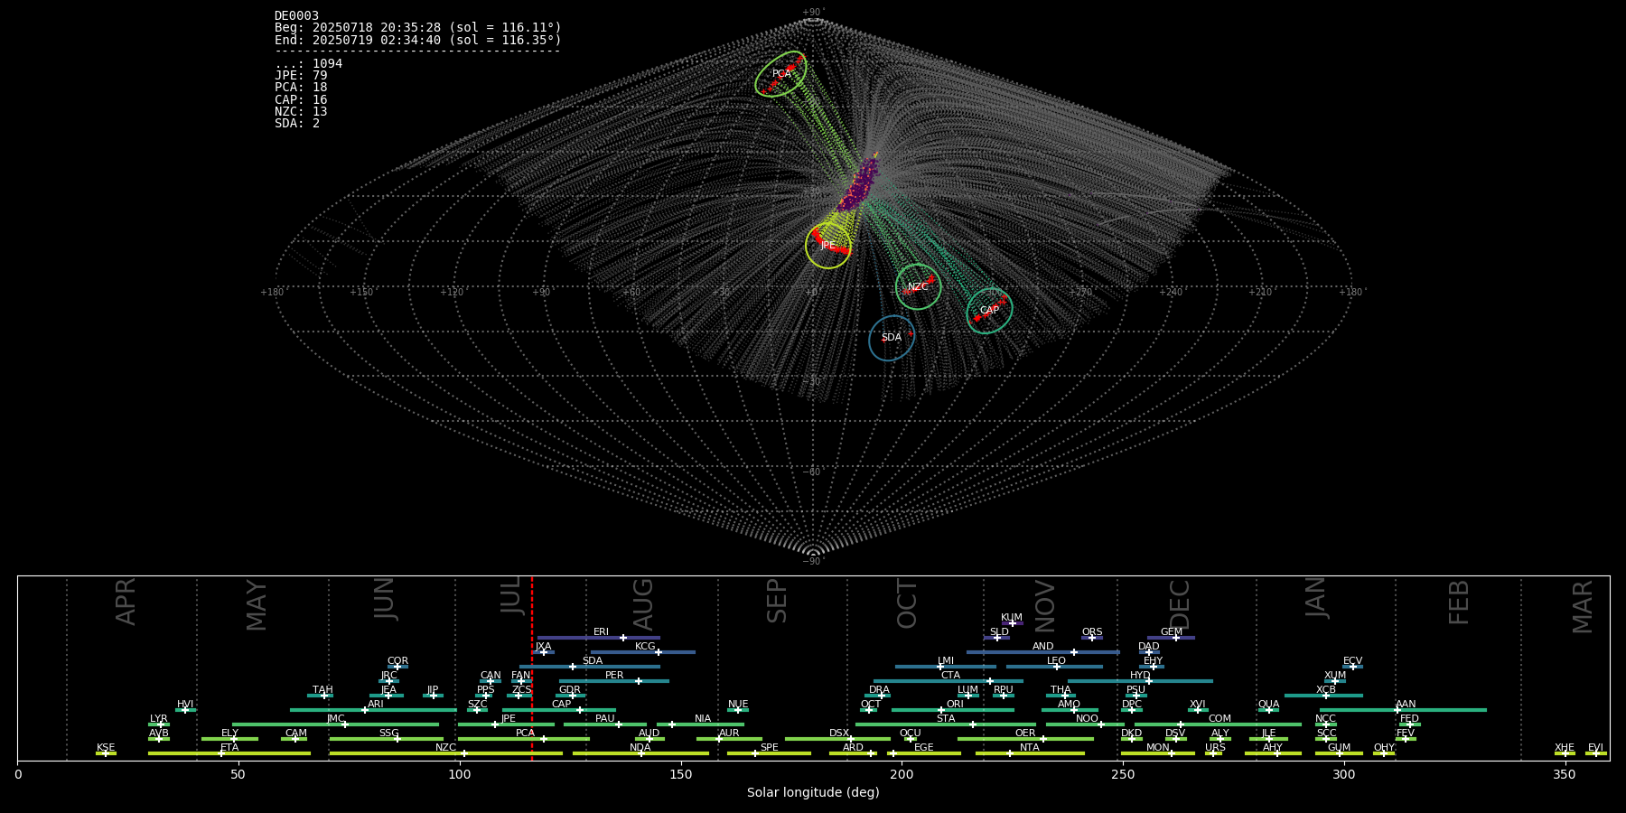Click the DEC month label
Screen dimensions: 1626x813
(x=1180, y=603)
